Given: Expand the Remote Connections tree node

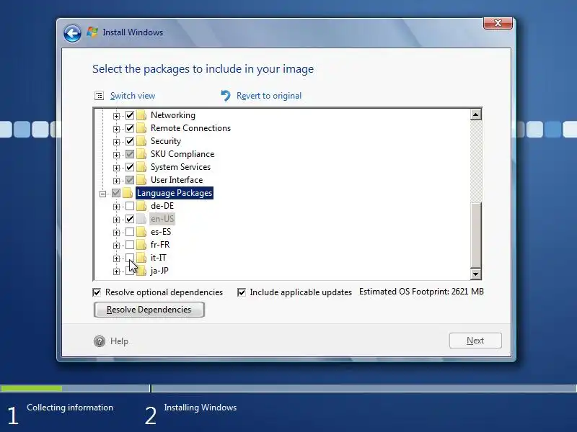Looking at the screenshot, I should click(116, 129).
